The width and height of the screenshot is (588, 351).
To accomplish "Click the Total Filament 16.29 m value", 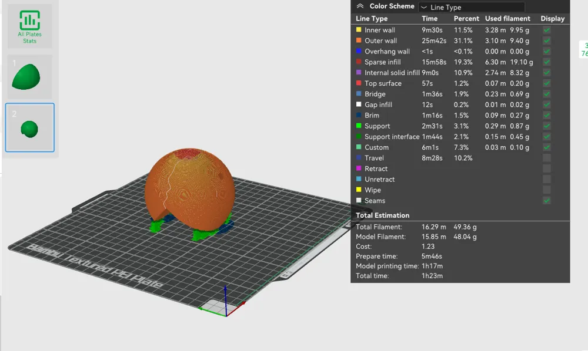I will click(434, 227).
